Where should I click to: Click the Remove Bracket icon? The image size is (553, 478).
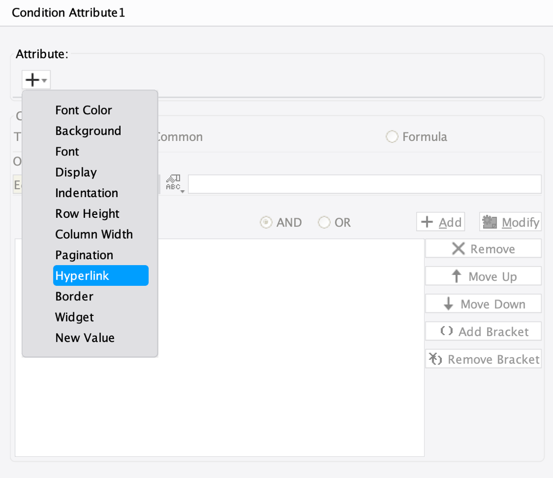(436, 359)
